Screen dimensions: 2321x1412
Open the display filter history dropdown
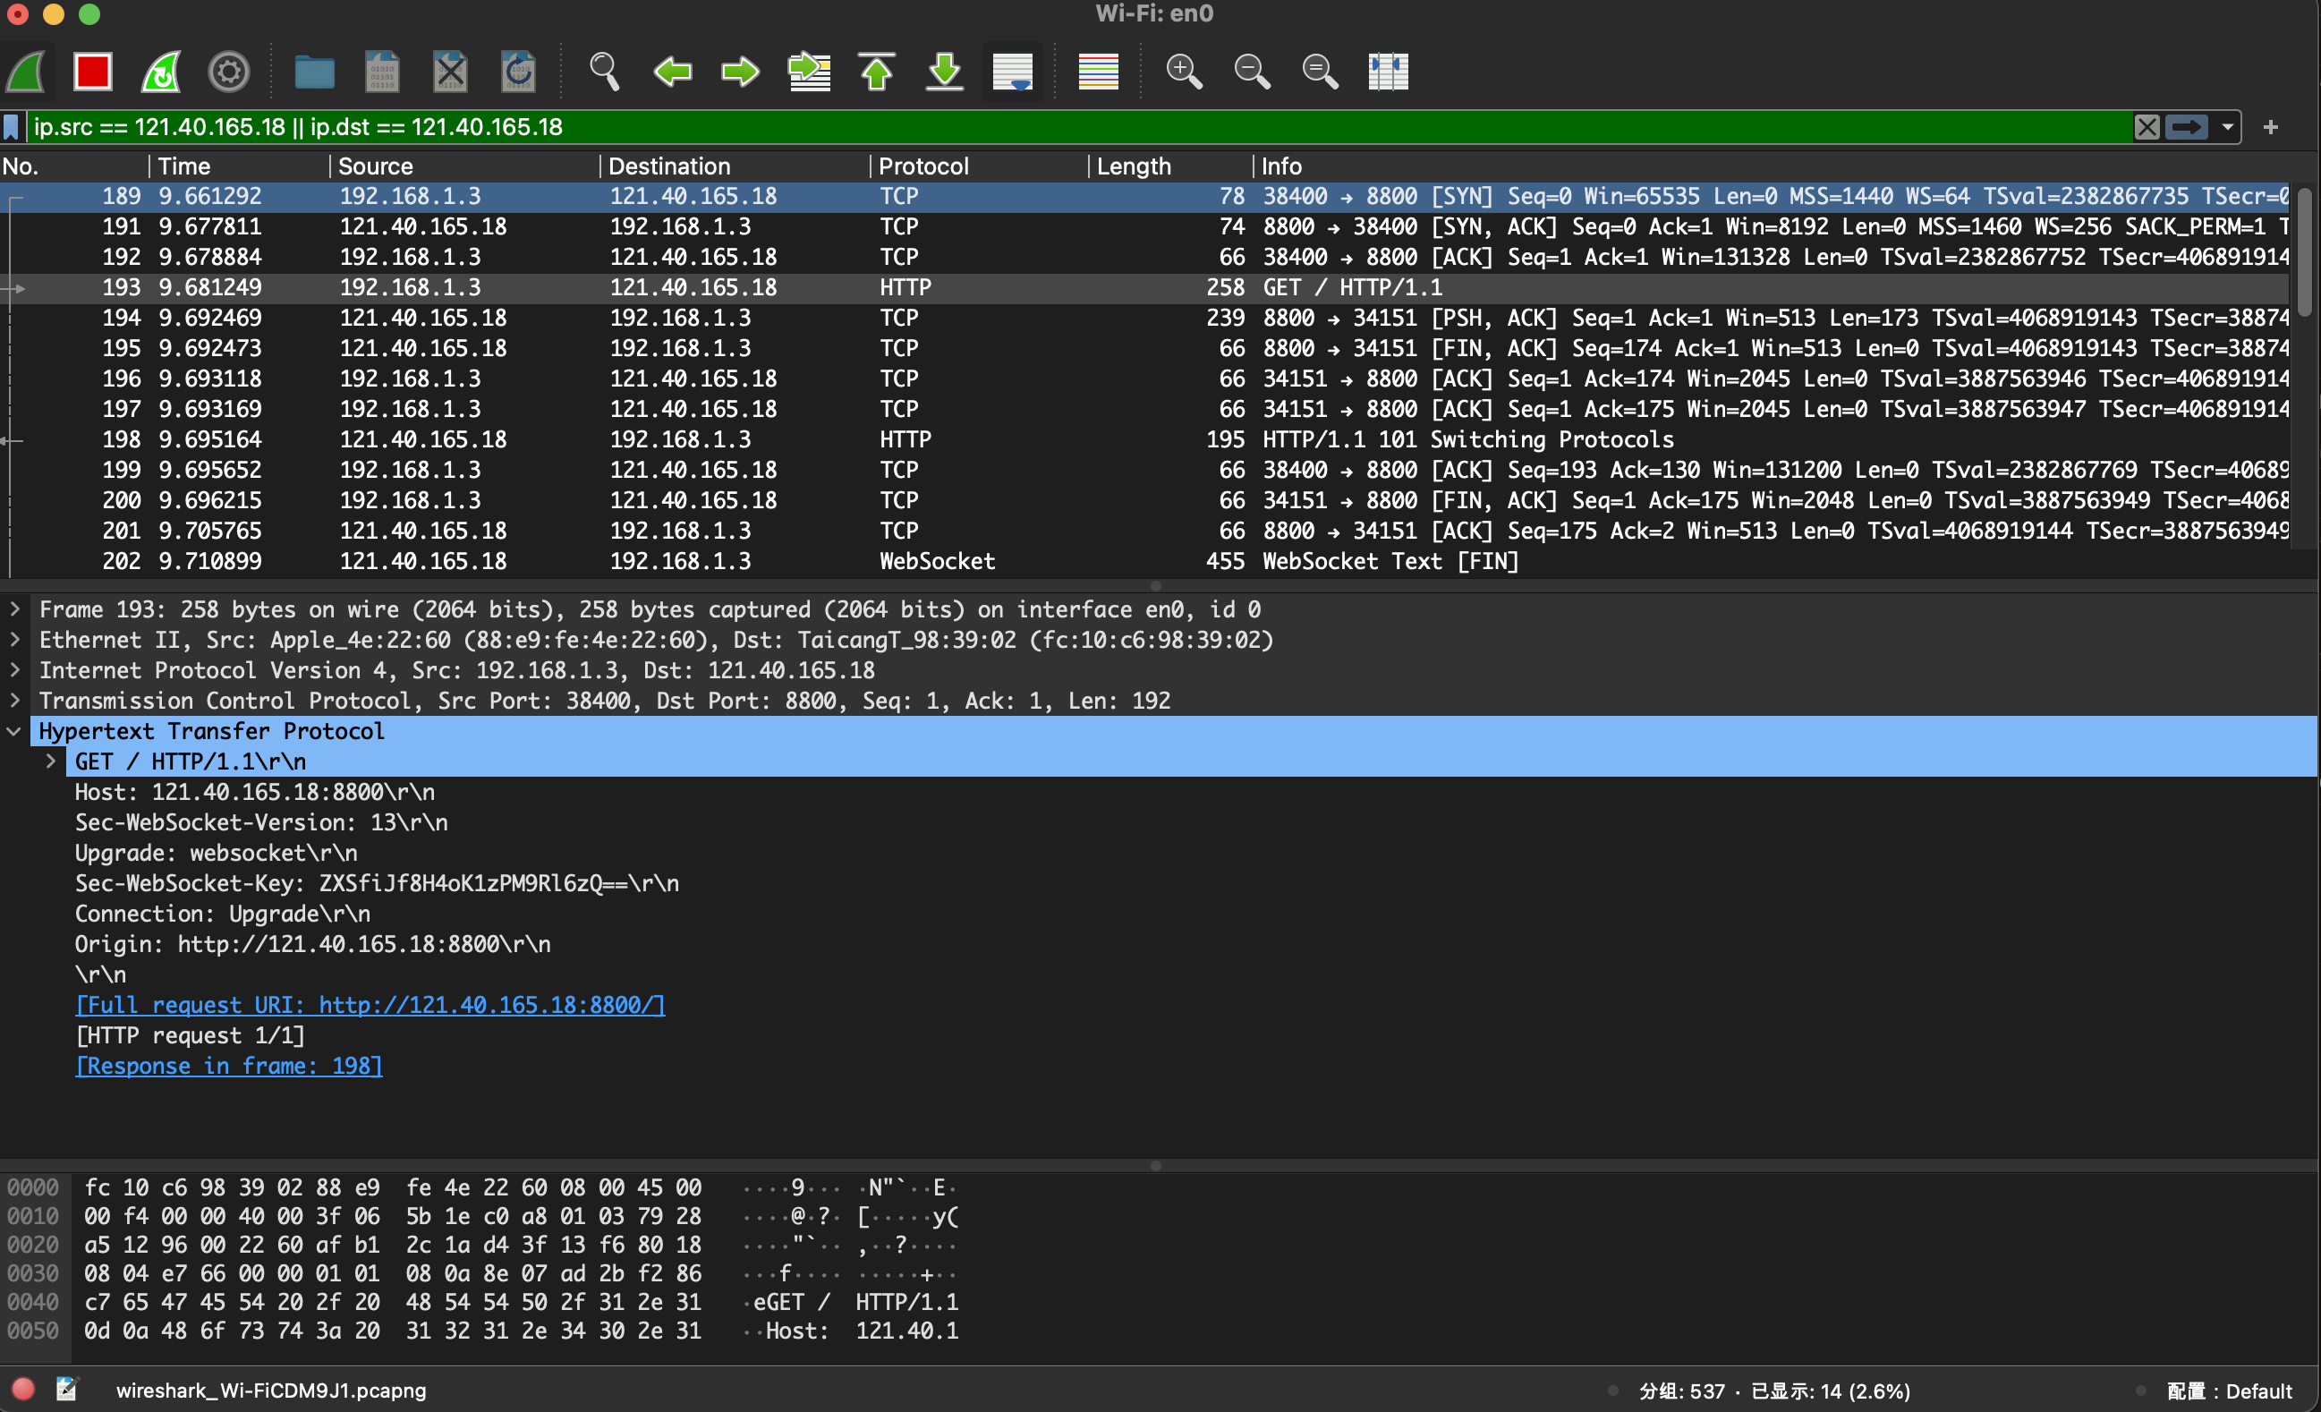[2228, 127]
